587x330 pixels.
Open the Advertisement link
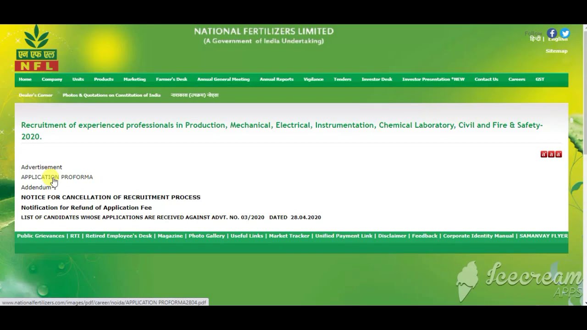41,167
